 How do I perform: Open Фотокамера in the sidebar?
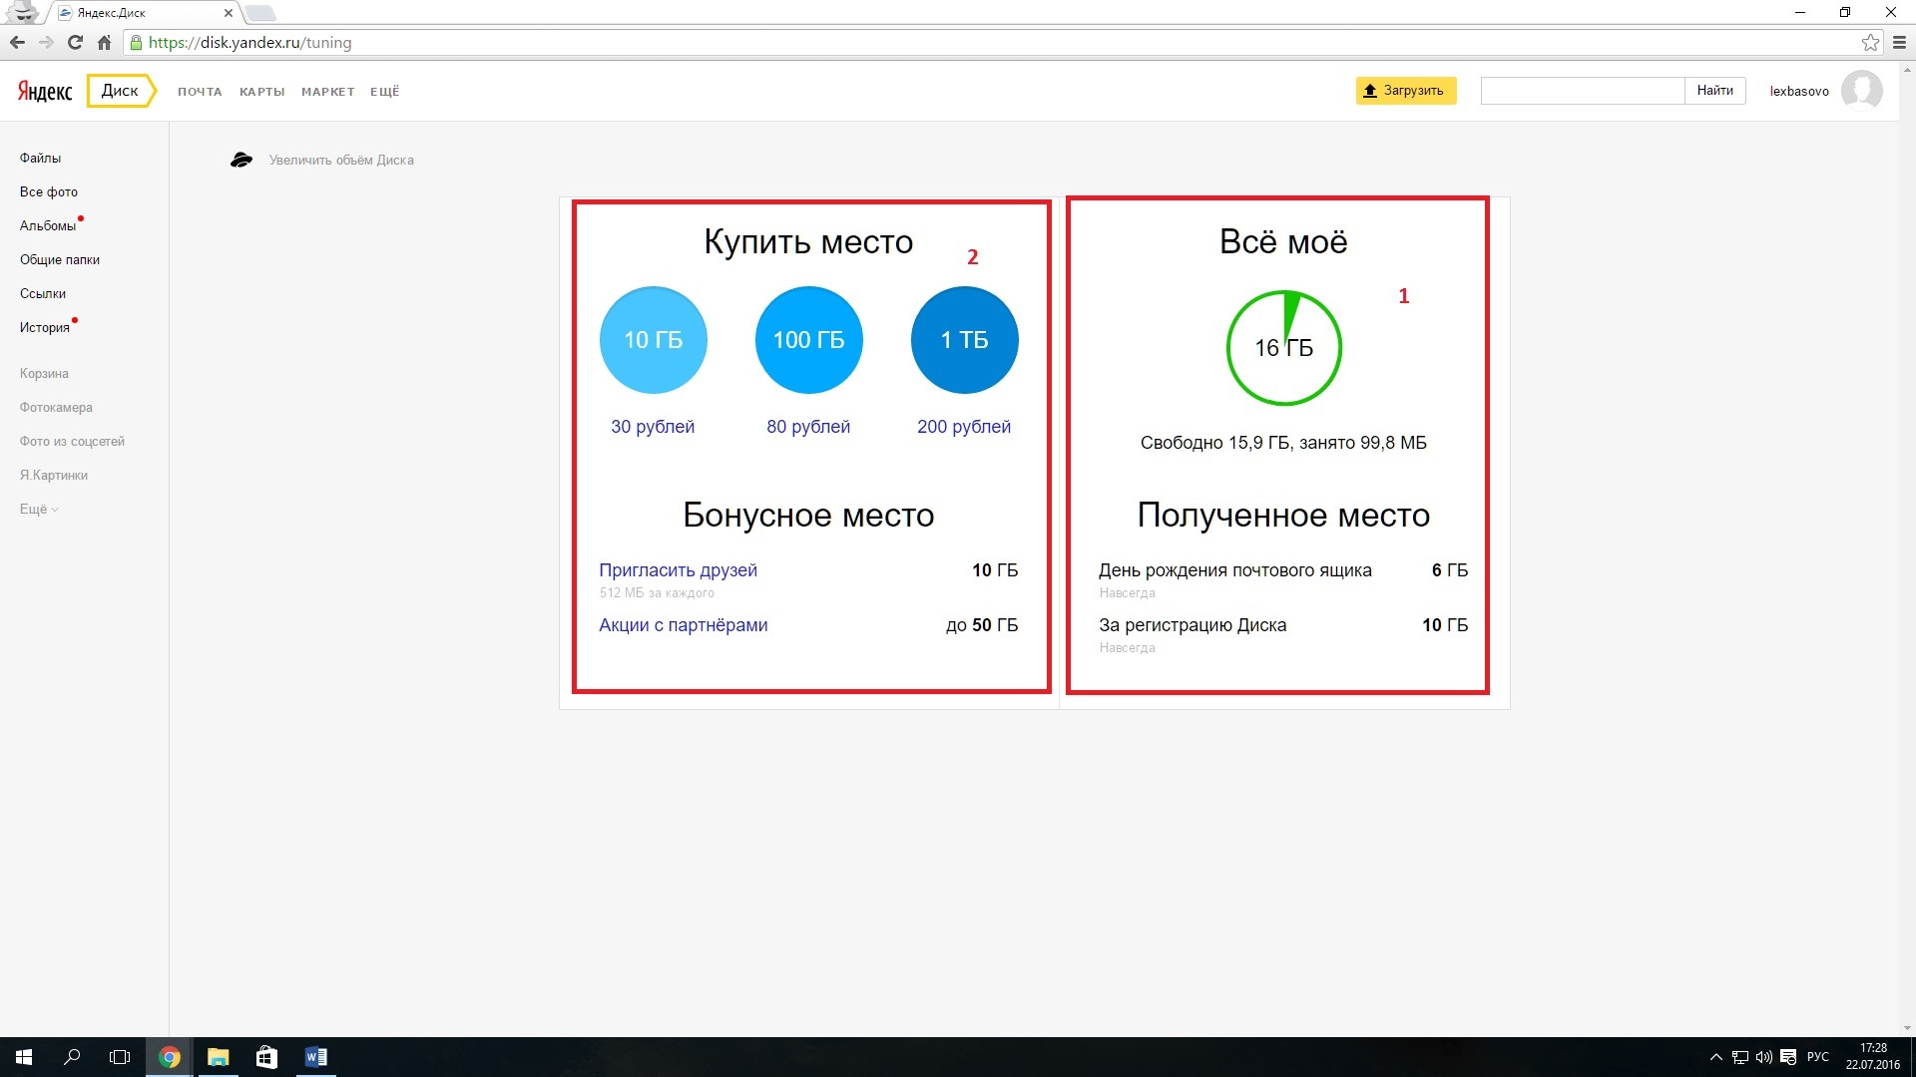(x=56, y=407)
